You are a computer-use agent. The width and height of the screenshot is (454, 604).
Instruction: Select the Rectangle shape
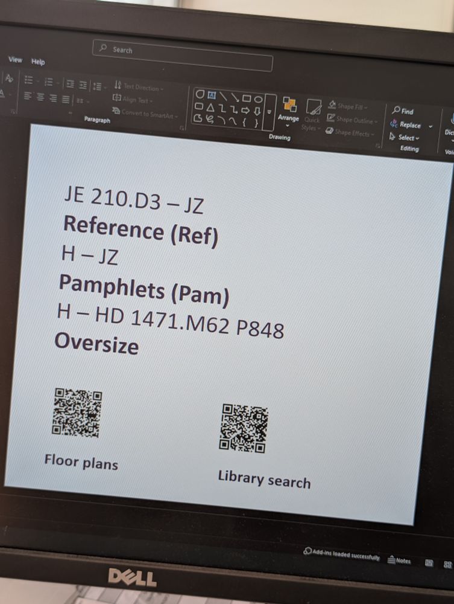point(247,98)
